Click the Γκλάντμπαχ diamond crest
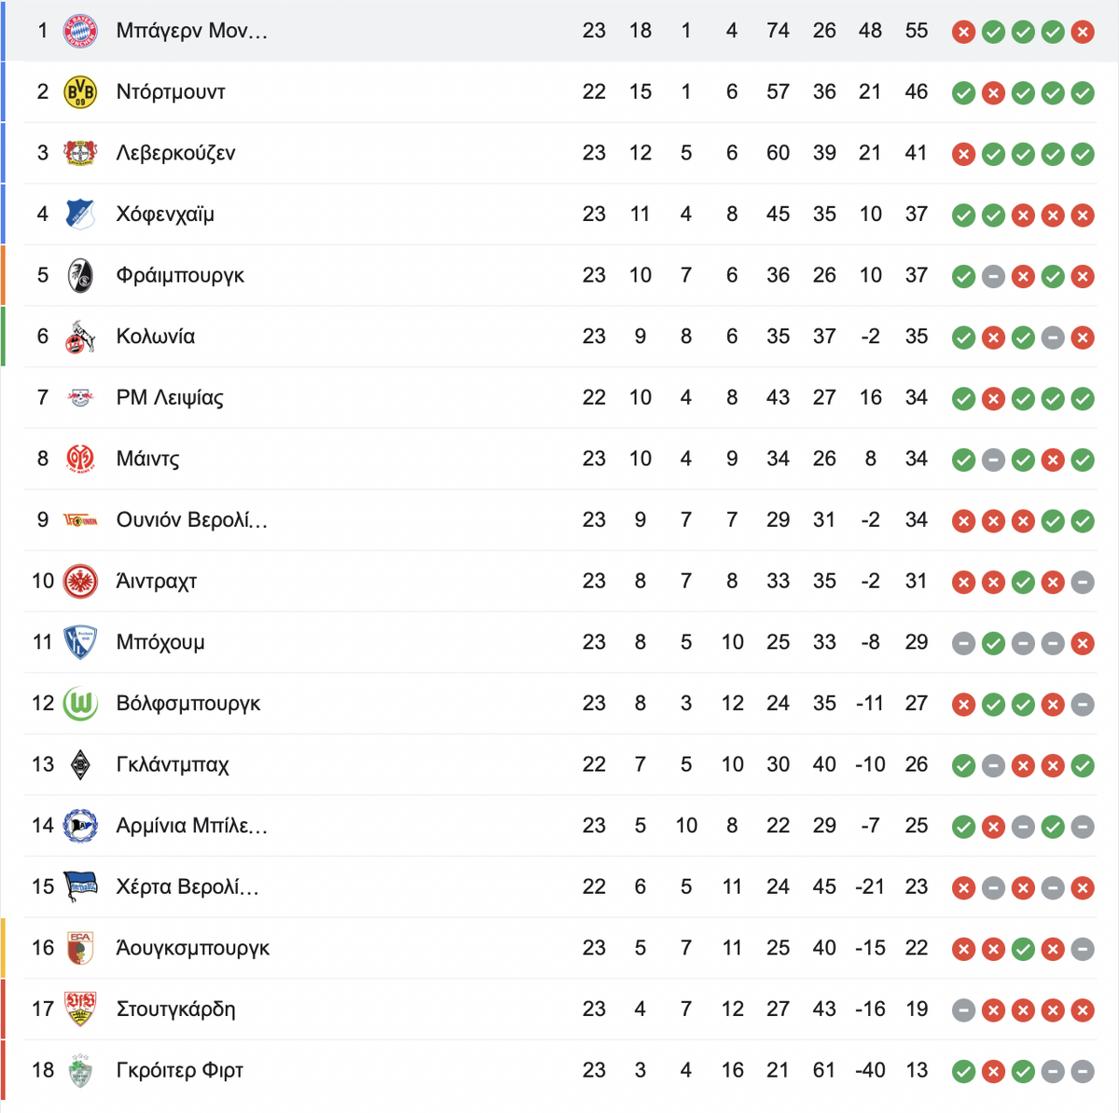Image resolution: width=1119 pixels, height=1113 pixels. coord(80,765)
